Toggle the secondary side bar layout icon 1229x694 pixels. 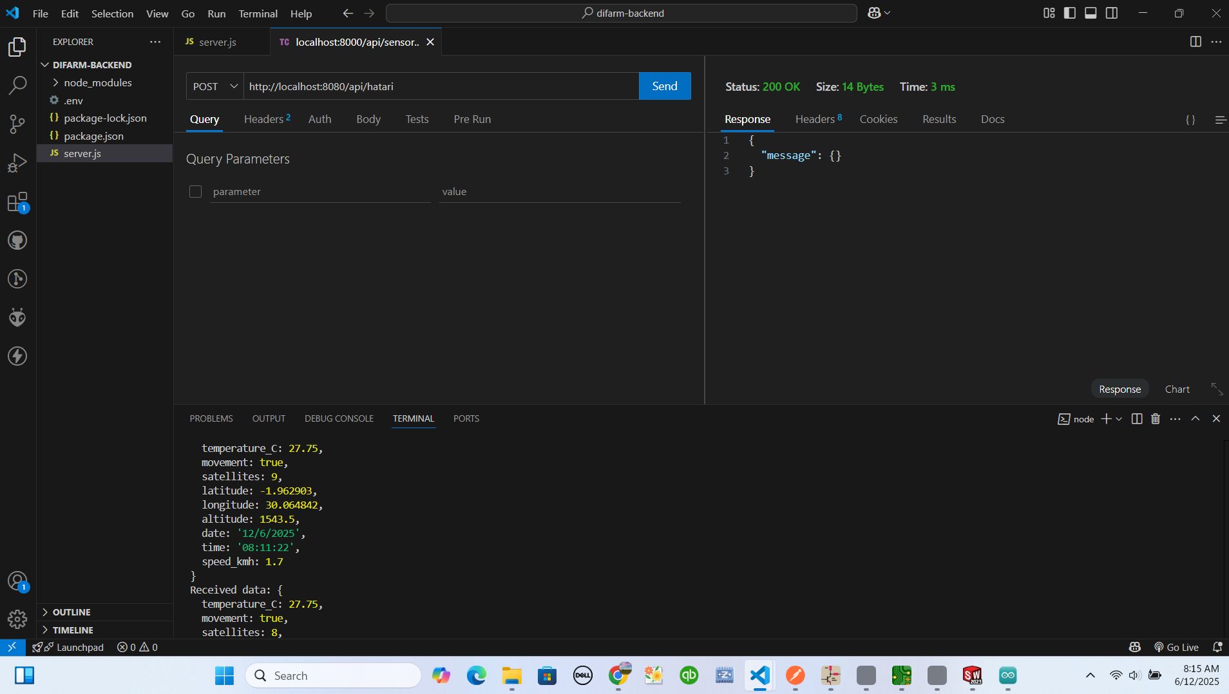[1112, 13]
